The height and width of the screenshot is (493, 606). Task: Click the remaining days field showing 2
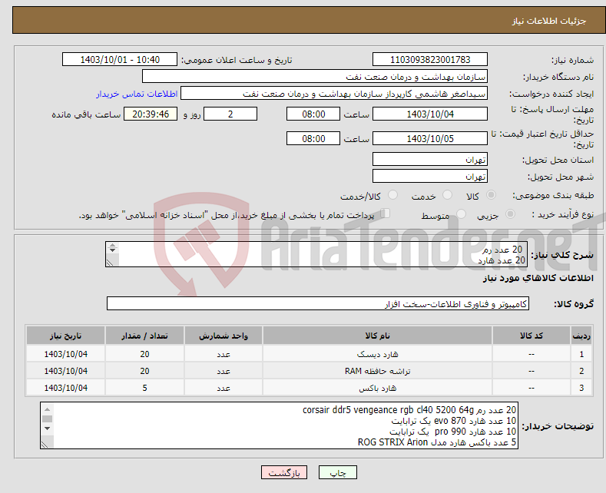pos(230,114)
